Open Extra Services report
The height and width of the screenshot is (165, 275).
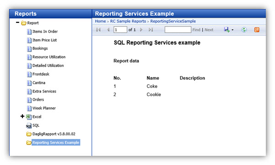tap(44, 91)
